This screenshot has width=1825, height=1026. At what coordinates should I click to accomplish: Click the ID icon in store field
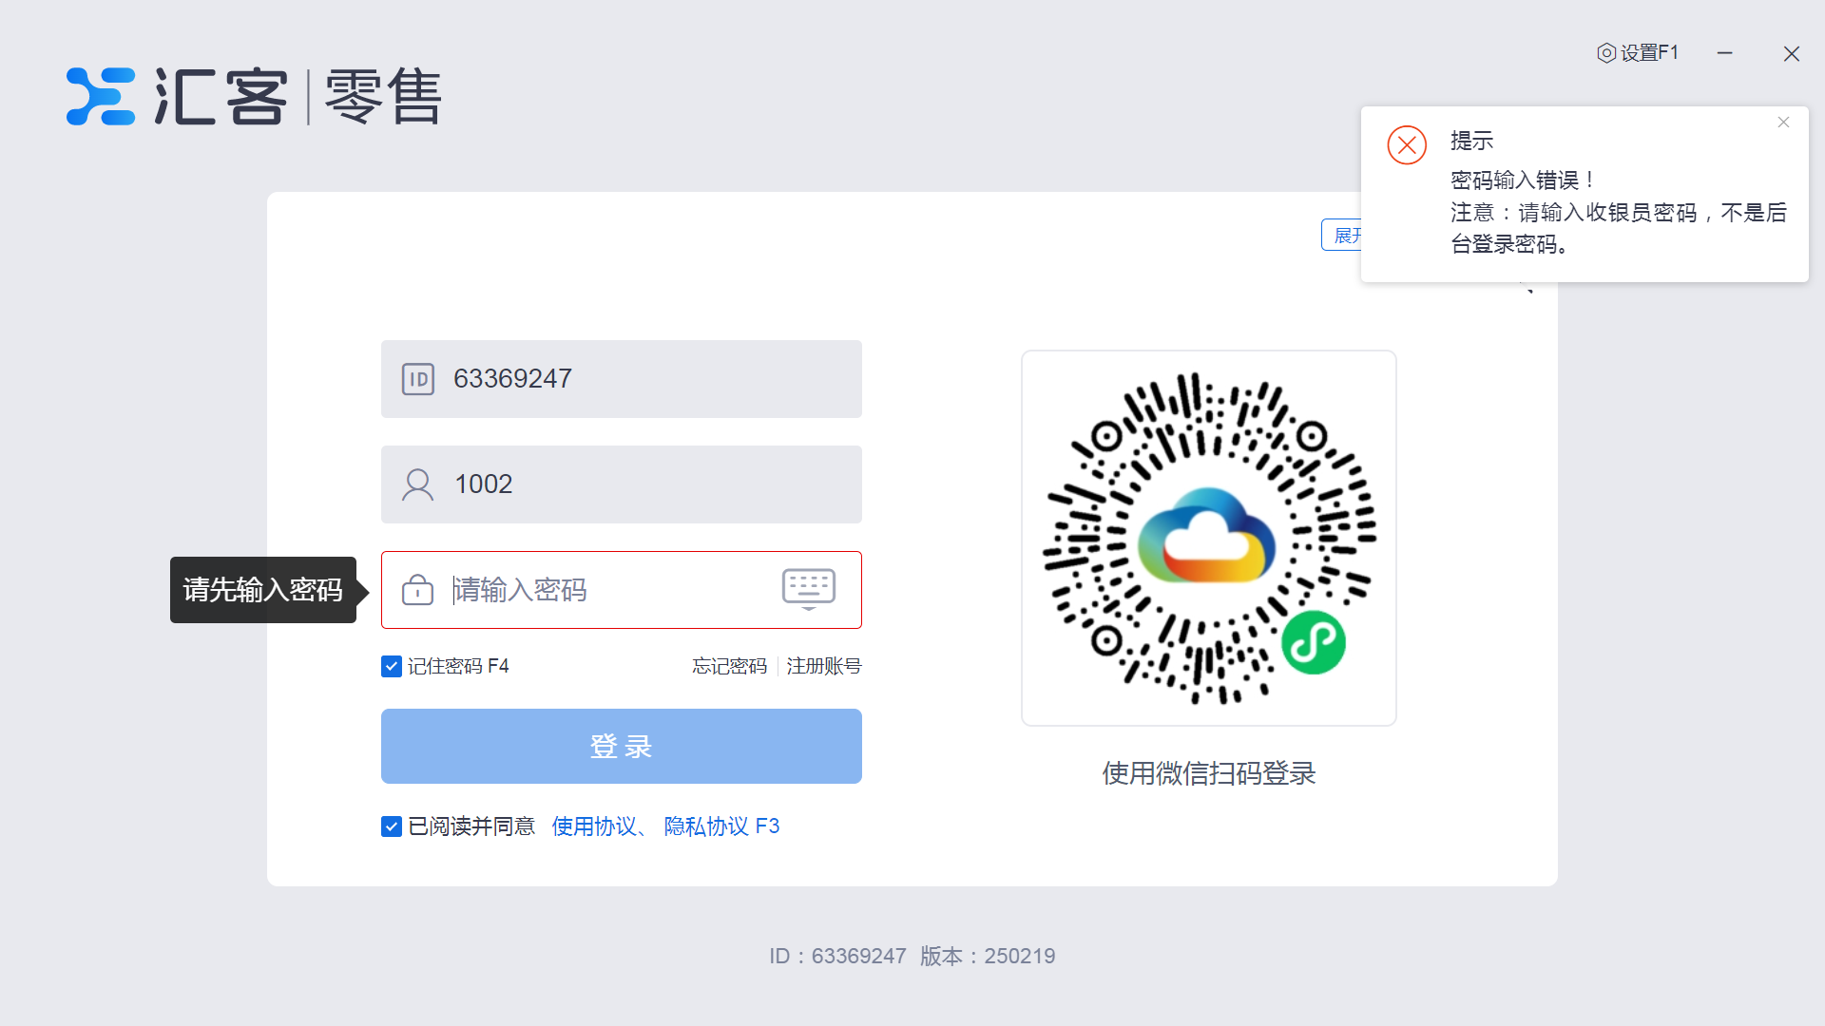coord(418,379)
